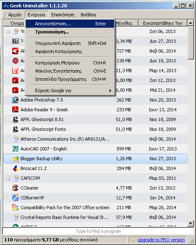Choose Φάκελος Εγκατάστασης entry
The height and width of the screenshot is (245, 196).
pos(70,71)
